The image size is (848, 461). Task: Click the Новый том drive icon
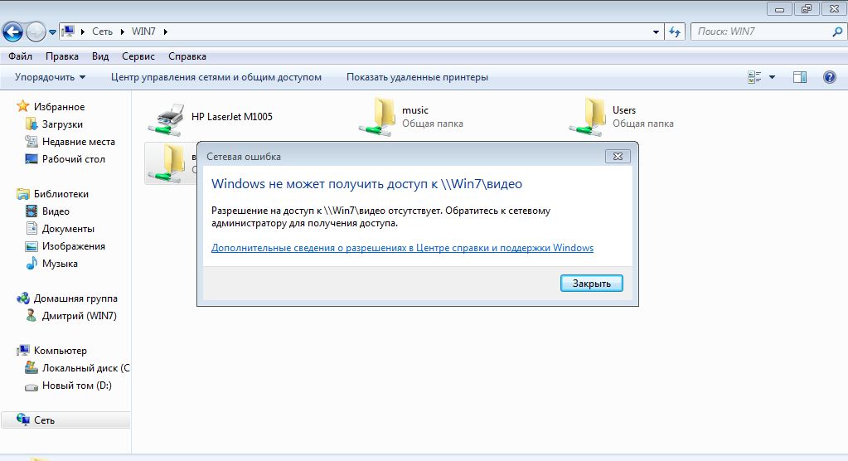coord(31,386)
